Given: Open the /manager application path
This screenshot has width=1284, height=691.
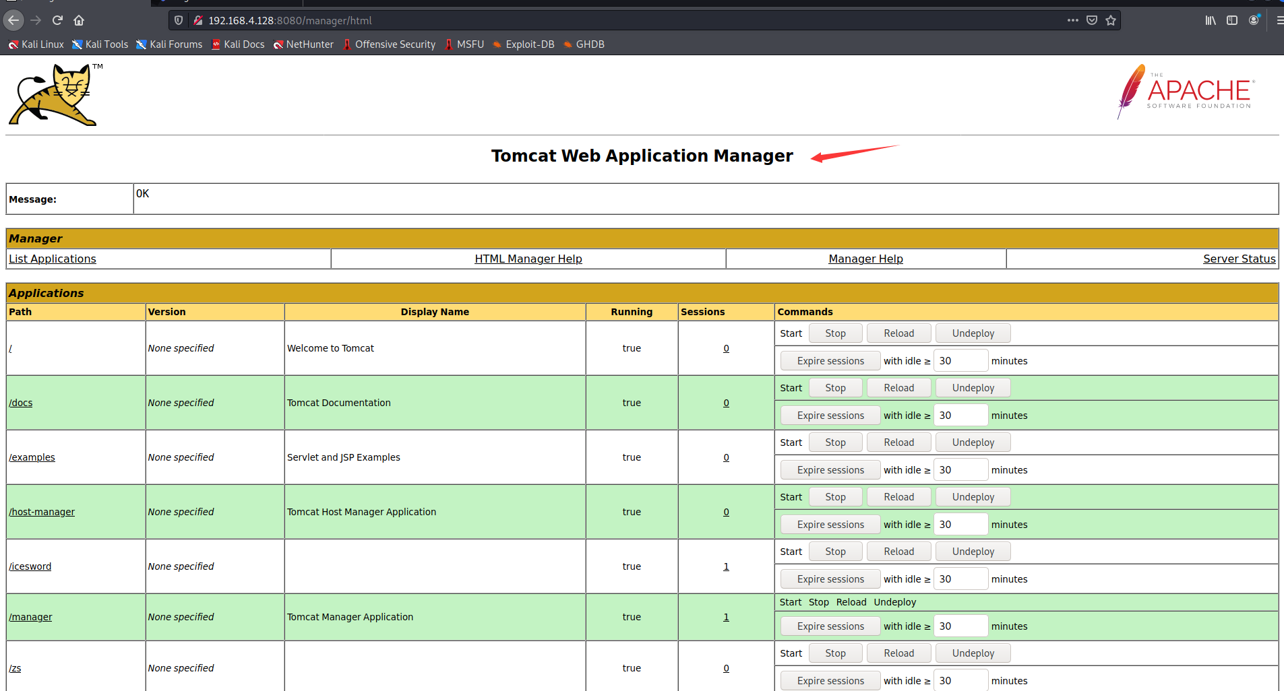Looking at the screenshot, I should pyautogui.click(x=30, y=617).
